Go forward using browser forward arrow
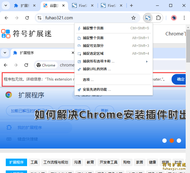Viewport: 190px width, 173px height. point(17,18)
